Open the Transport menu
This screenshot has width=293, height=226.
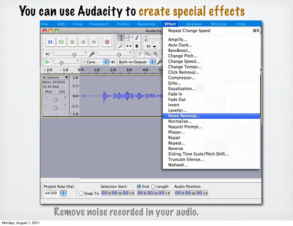coord(99,24)
